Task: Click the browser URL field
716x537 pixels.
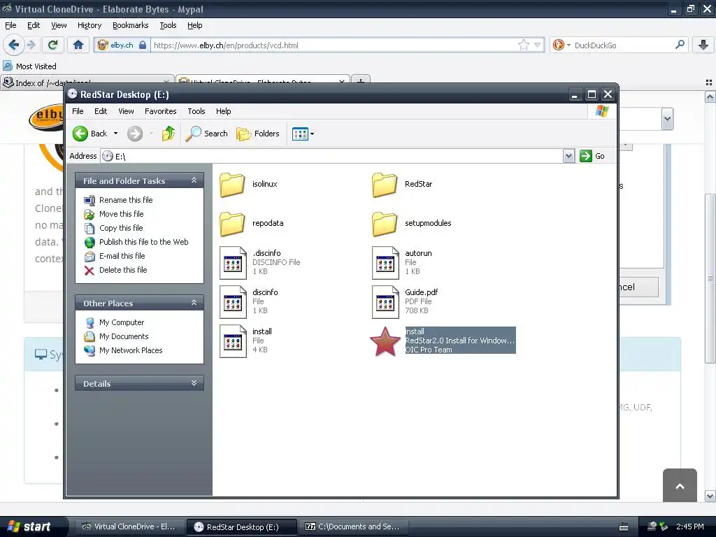Action: pos(334,45)
